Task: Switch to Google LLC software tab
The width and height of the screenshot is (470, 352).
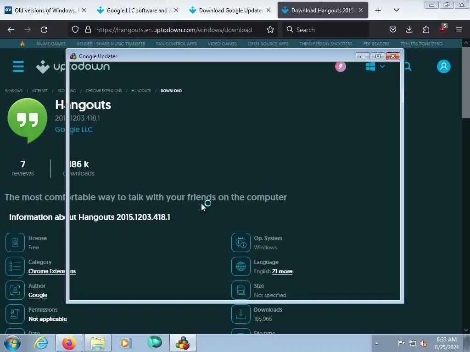Action: click(137, 10)
